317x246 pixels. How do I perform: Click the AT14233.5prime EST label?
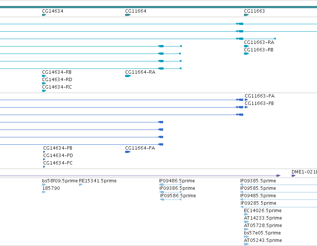(x=263, y=218)
